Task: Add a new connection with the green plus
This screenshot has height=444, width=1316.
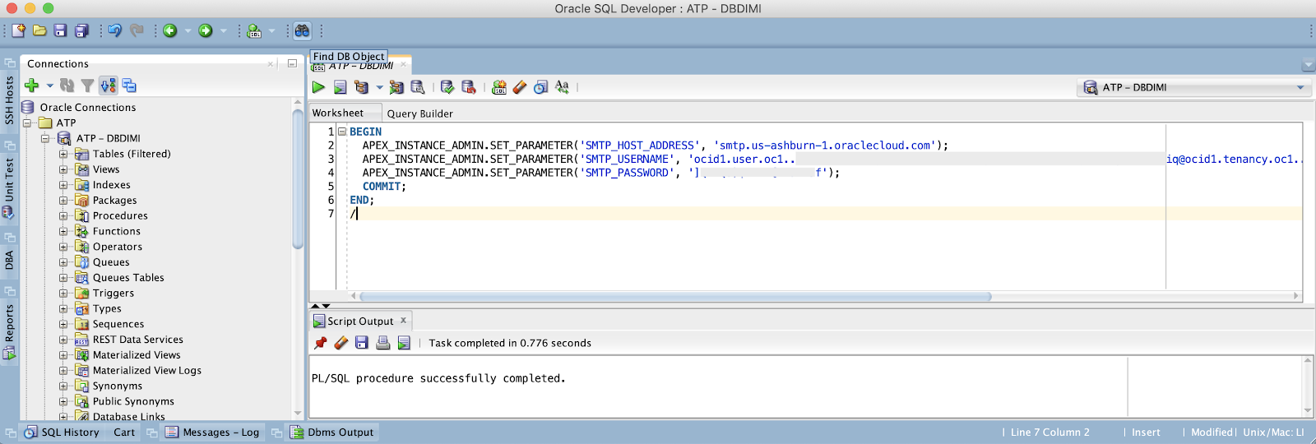Action: coord(32,86)
